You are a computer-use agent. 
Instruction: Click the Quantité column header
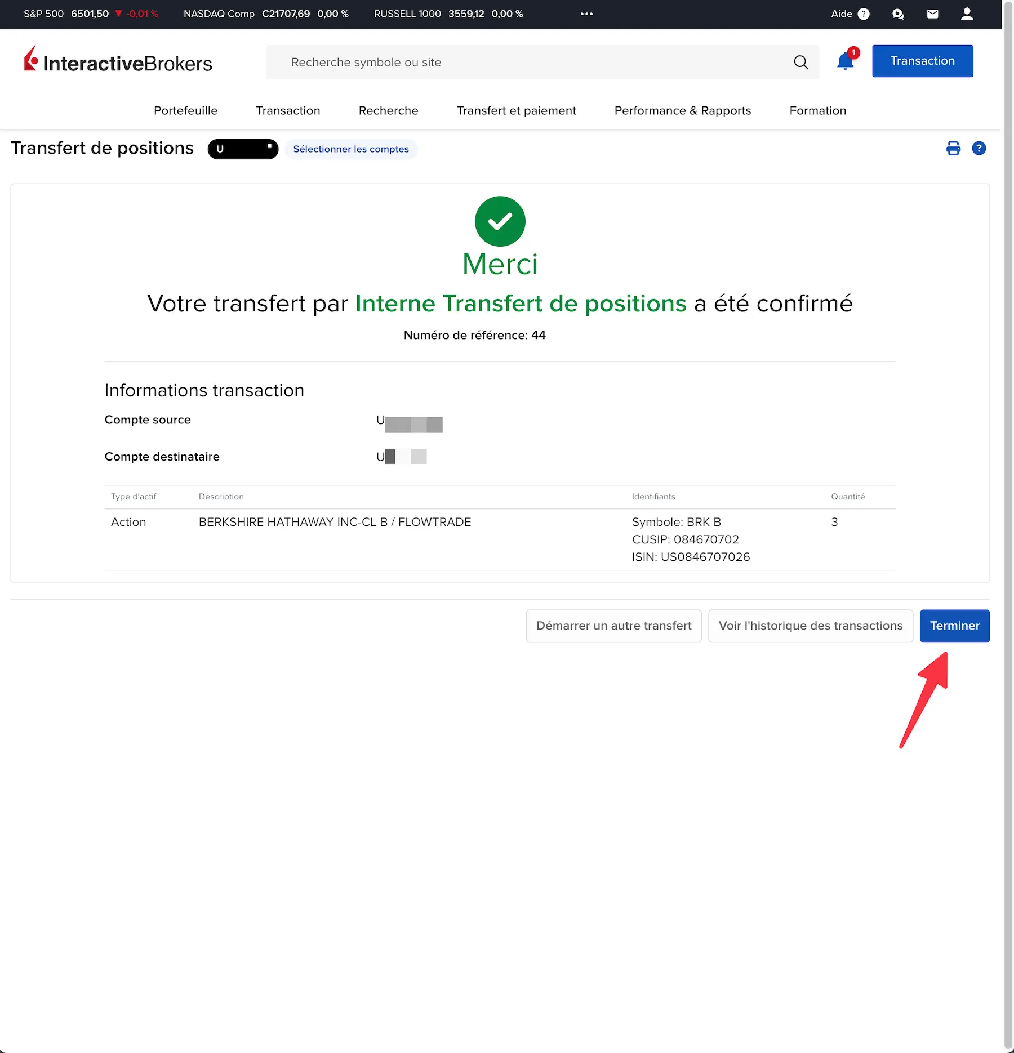[x=848, y=497]
